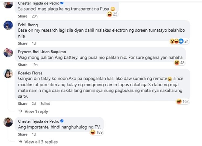Click the "Edited" label on Rosalex's comment
This screenshot has width=202, height=146.
[x=45, y=104]
